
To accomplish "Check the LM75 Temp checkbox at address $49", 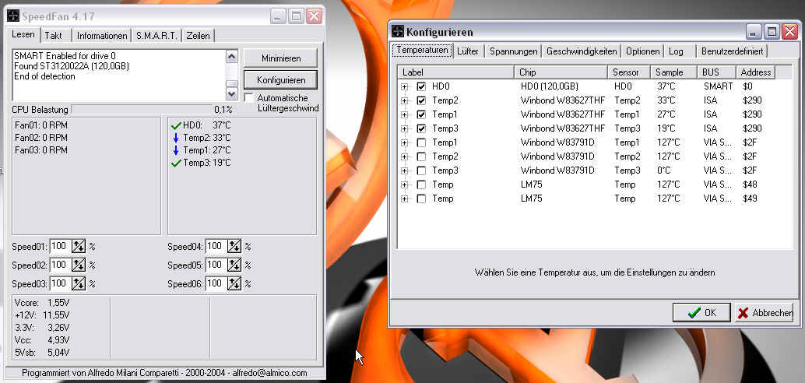I will click(421, 199).
